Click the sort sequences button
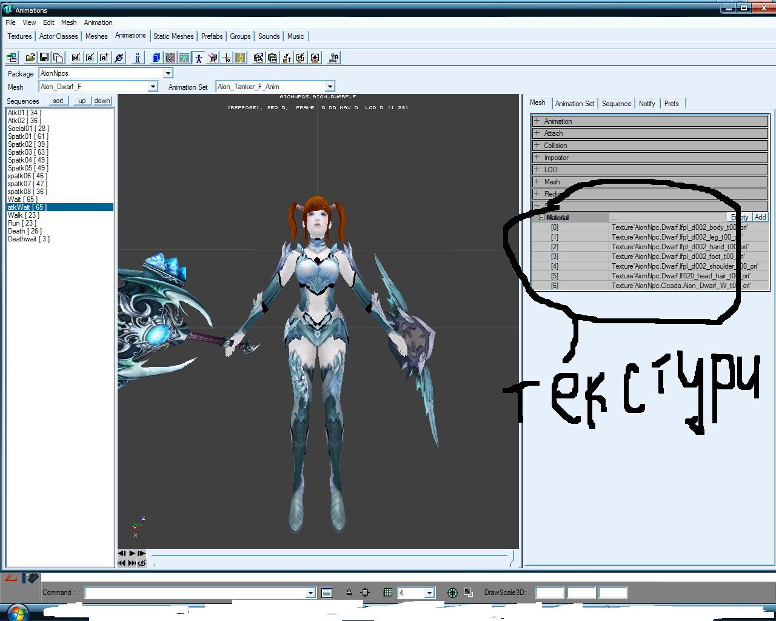This screenshot has height=621, width=776. [58, 101]
